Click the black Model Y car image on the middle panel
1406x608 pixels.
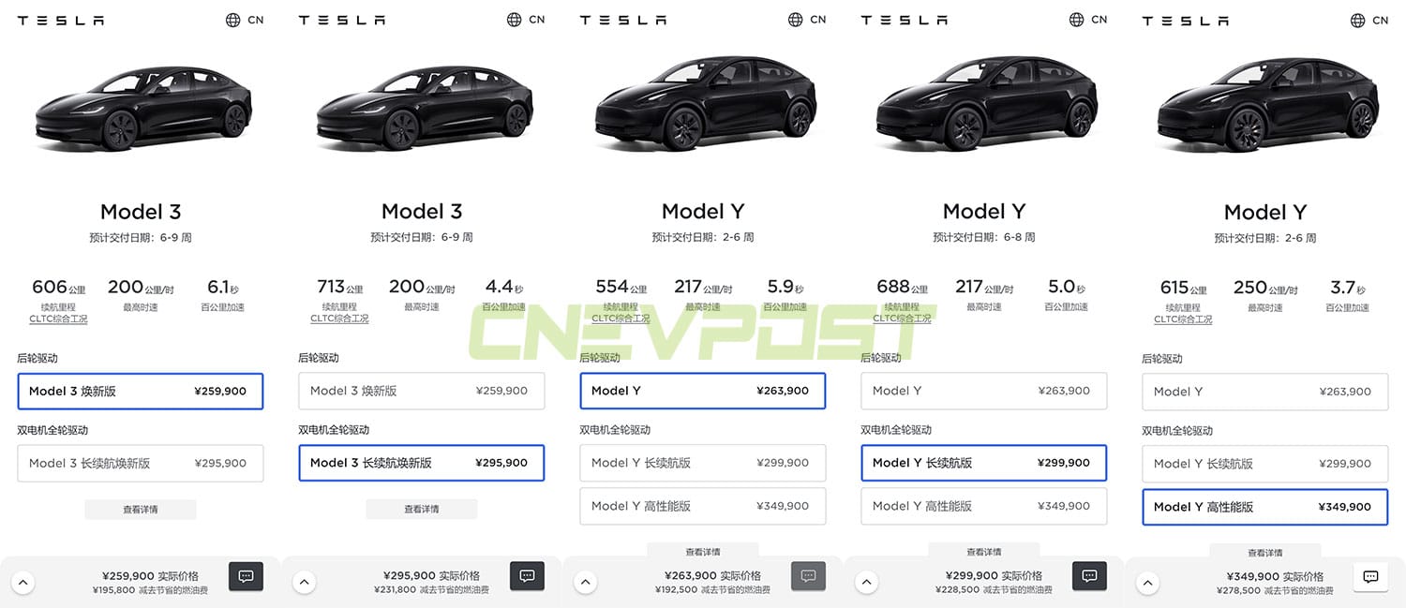pos(703,103)
